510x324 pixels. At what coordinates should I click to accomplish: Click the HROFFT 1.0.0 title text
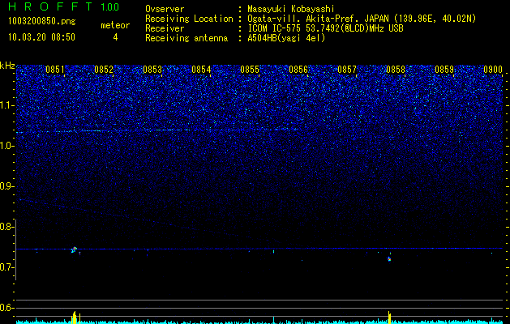point(63,6)
